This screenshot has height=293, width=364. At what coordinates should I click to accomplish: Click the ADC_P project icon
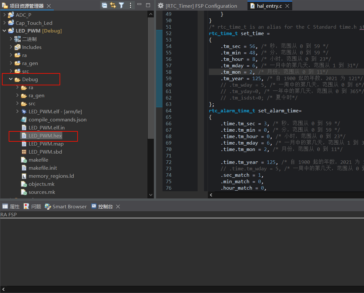point(11,15)
